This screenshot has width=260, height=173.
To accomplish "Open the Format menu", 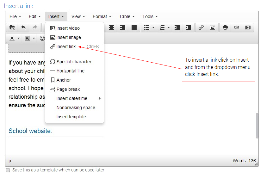I will [102, 16].
